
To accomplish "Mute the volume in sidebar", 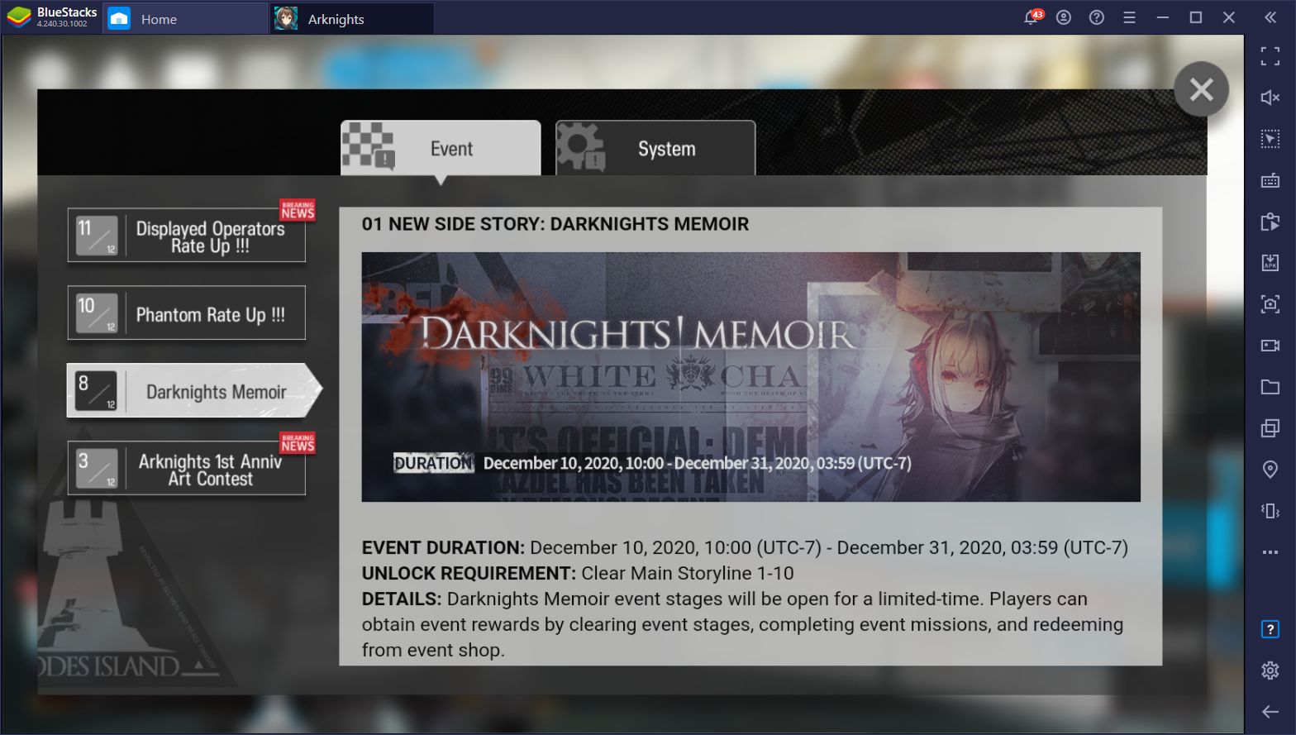I will 1270,98.
